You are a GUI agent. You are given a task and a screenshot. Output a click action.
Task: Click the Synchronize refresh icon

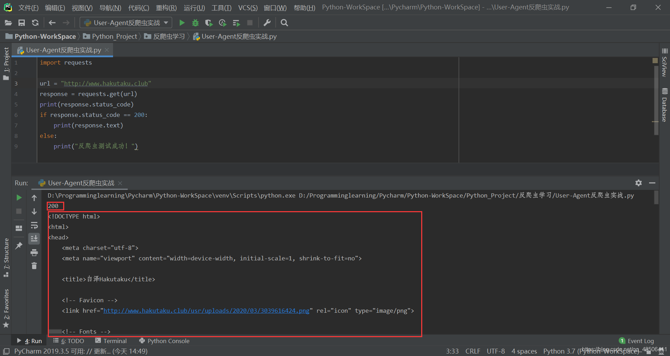[x=35, y=23]
